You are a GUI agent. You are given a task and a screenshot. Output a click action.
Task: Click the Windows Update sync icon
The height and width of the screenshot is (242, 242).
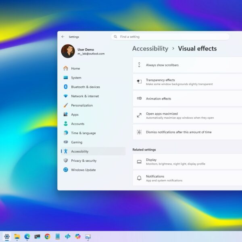click(66, 170)
